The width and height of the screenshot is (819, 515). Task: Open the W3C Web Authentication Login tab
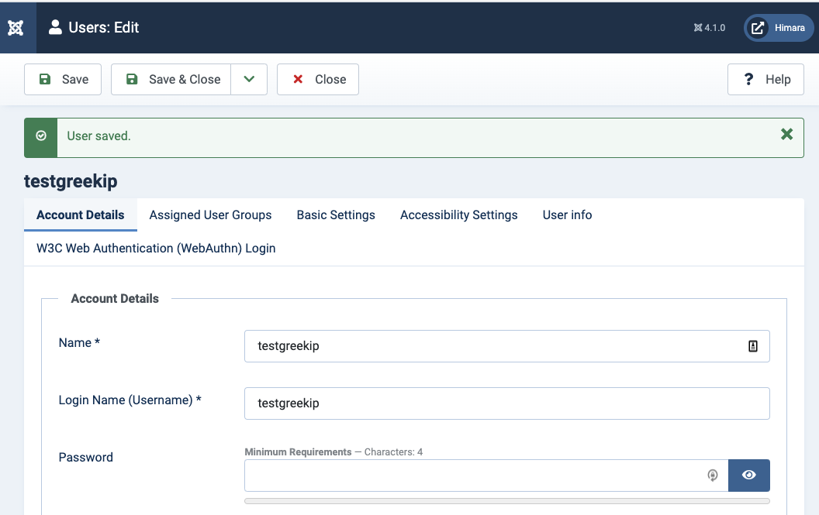coord(156,249)
